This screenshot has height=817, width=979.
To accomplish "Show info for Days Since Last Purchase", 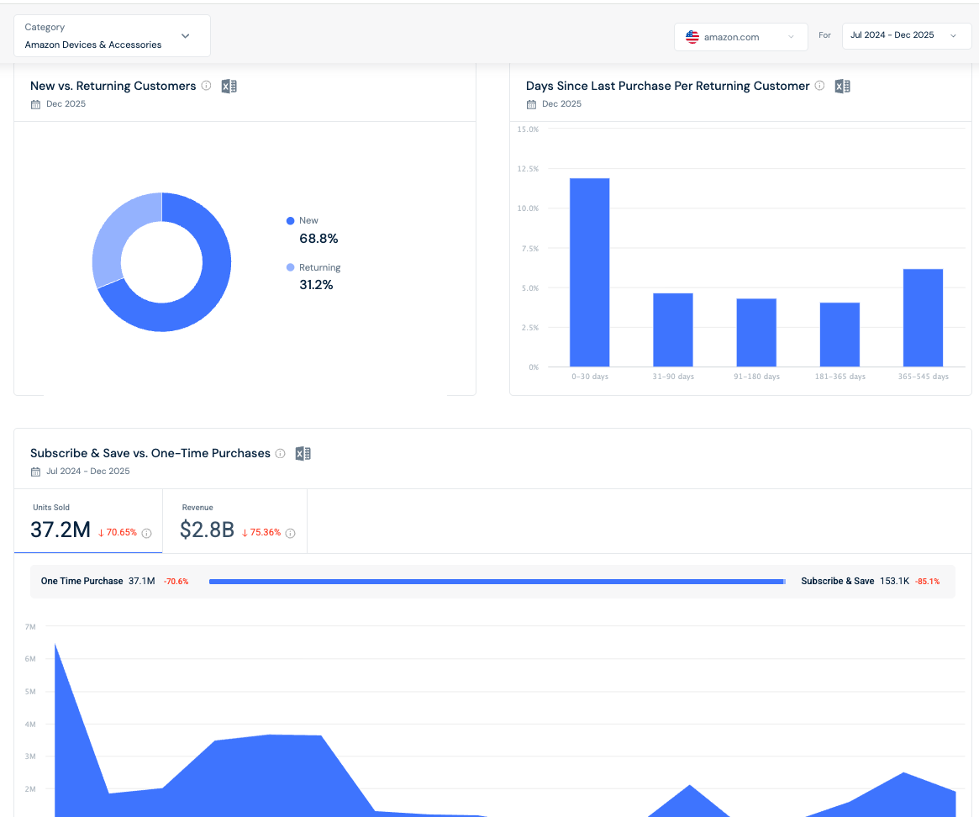I will tap(820, 86).
